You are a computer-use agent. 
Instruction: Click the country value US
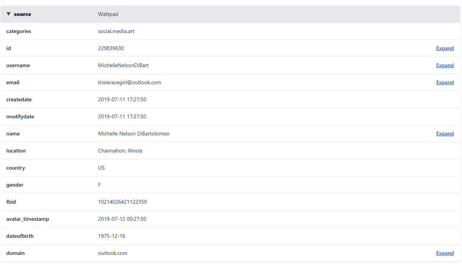[101, 168]
